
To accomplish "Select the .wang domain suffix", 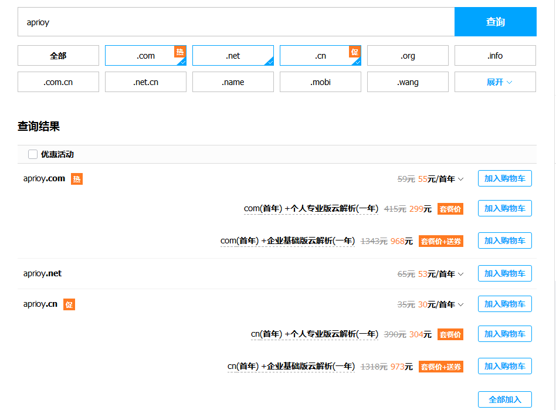I will coord(408,82).
